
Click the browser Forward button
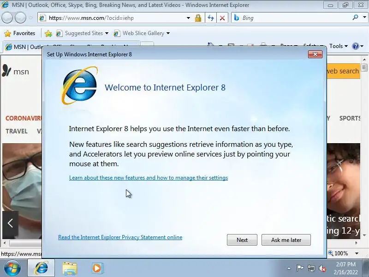coord(20,18)
